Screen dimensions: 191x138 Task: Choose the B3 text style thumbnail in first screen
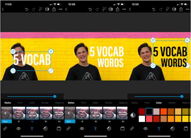pos(46,113)
